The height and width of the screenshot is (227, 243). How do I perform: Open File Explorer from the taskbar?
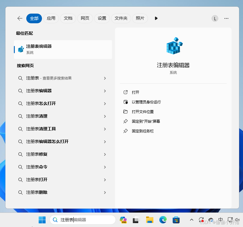pos(149,220)
